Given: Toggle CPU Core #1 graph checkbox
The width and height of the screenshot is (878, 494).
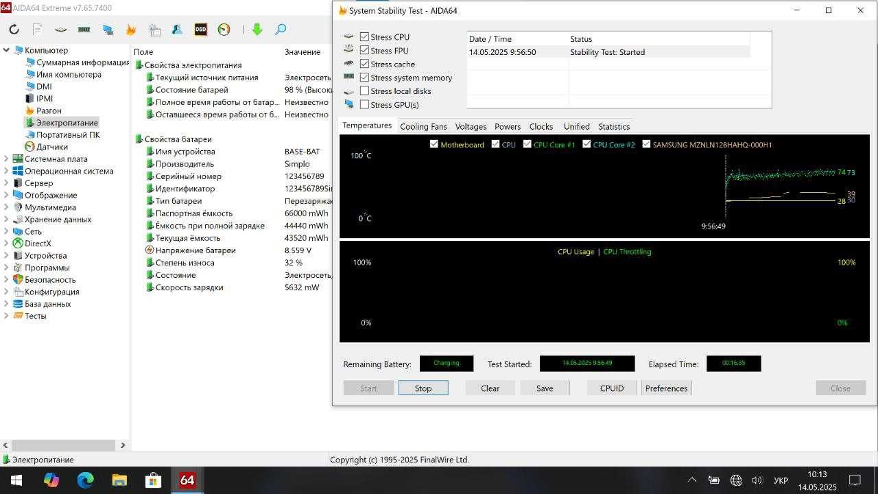Looking at the screenshot, I should pos(527,144).
